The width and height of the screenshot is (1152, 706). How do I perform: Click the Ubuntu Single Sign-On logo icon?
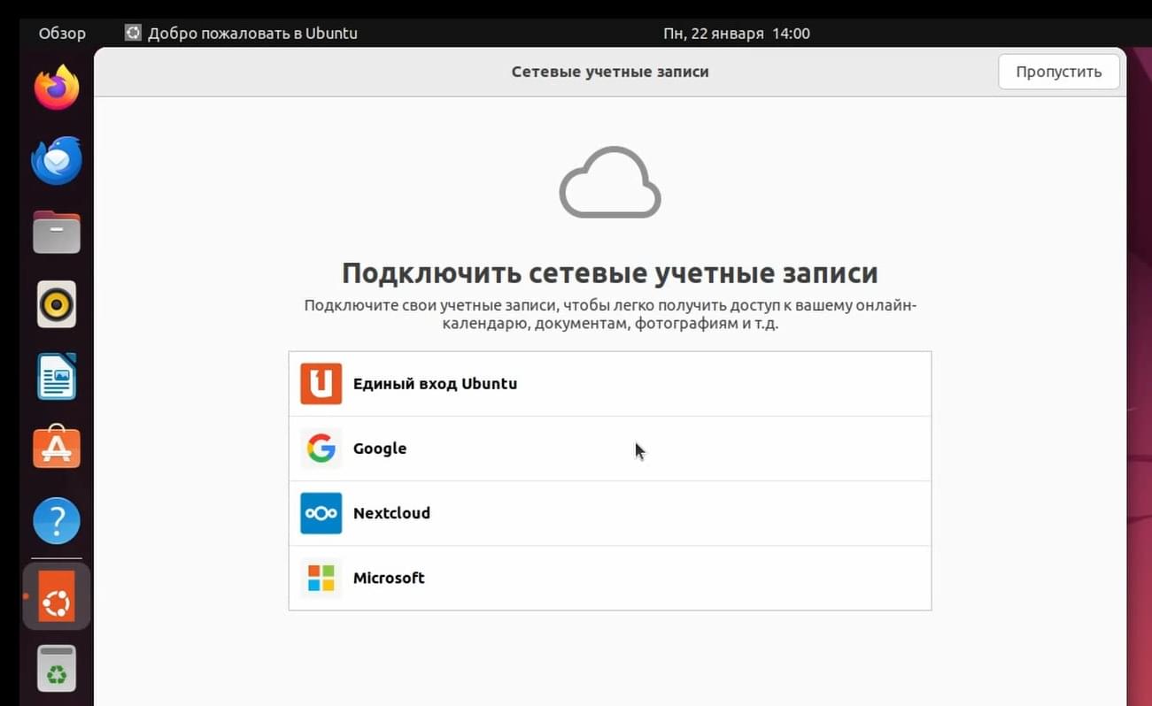click(x=321, y=384)
